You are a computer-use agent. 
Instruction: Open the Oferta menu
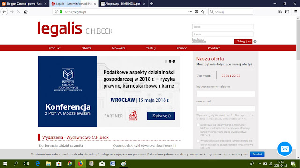click(86, 48)
